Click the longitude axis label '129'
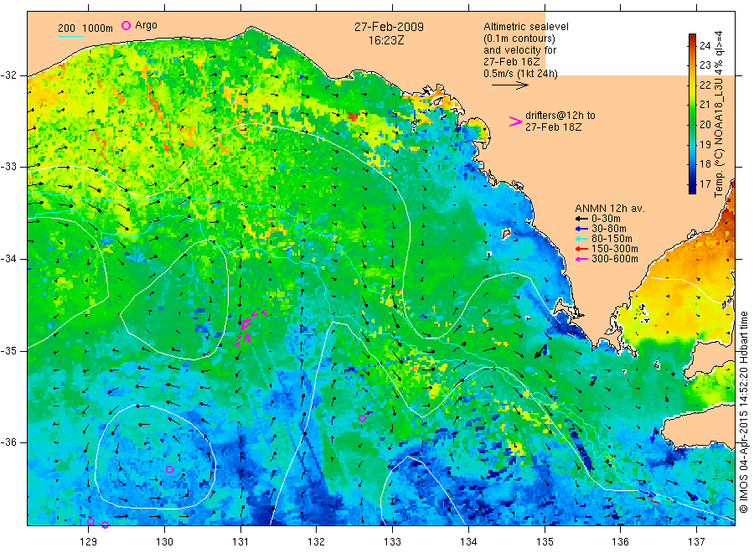The width and height of the screenshot is (754, 553). tap(89, 542)
